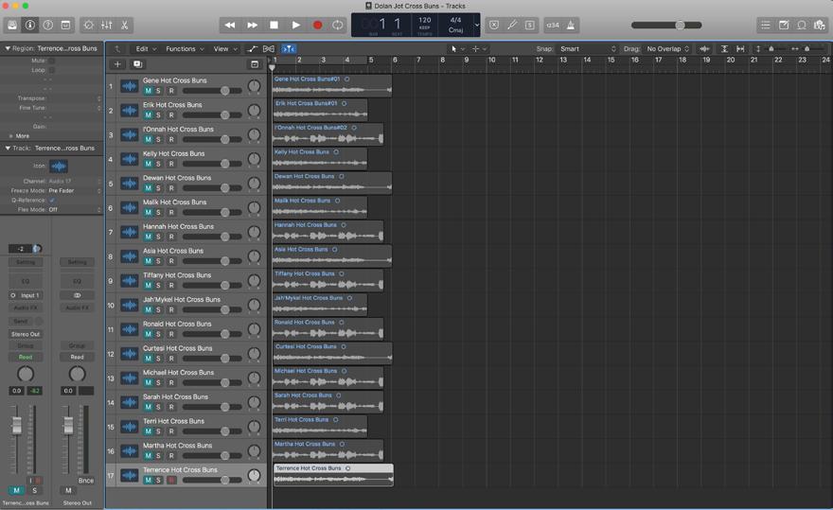The width and height of the screenshot is (833, 510).
Task: Toggle the region Loop checkbox
Action: (52, 70)
